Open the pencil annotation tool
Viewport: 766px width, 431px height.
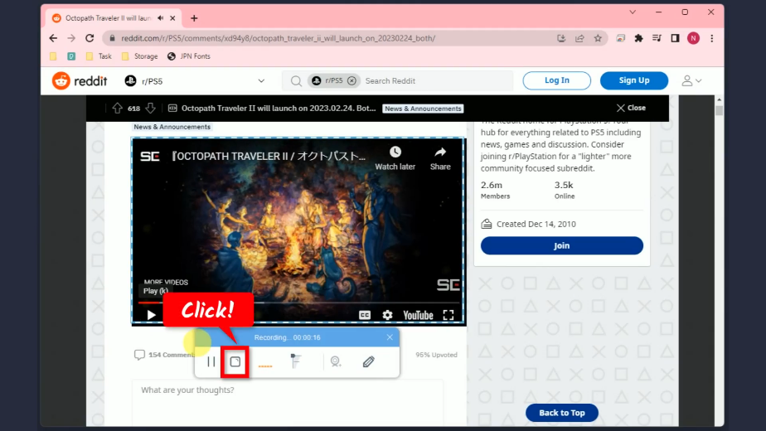click(368, 361)
